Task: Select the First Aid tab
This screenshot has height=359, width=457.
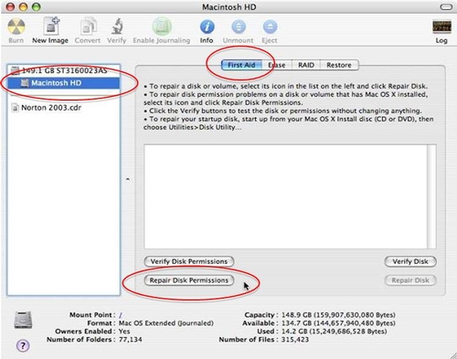Action: click(x=241, y=65)
